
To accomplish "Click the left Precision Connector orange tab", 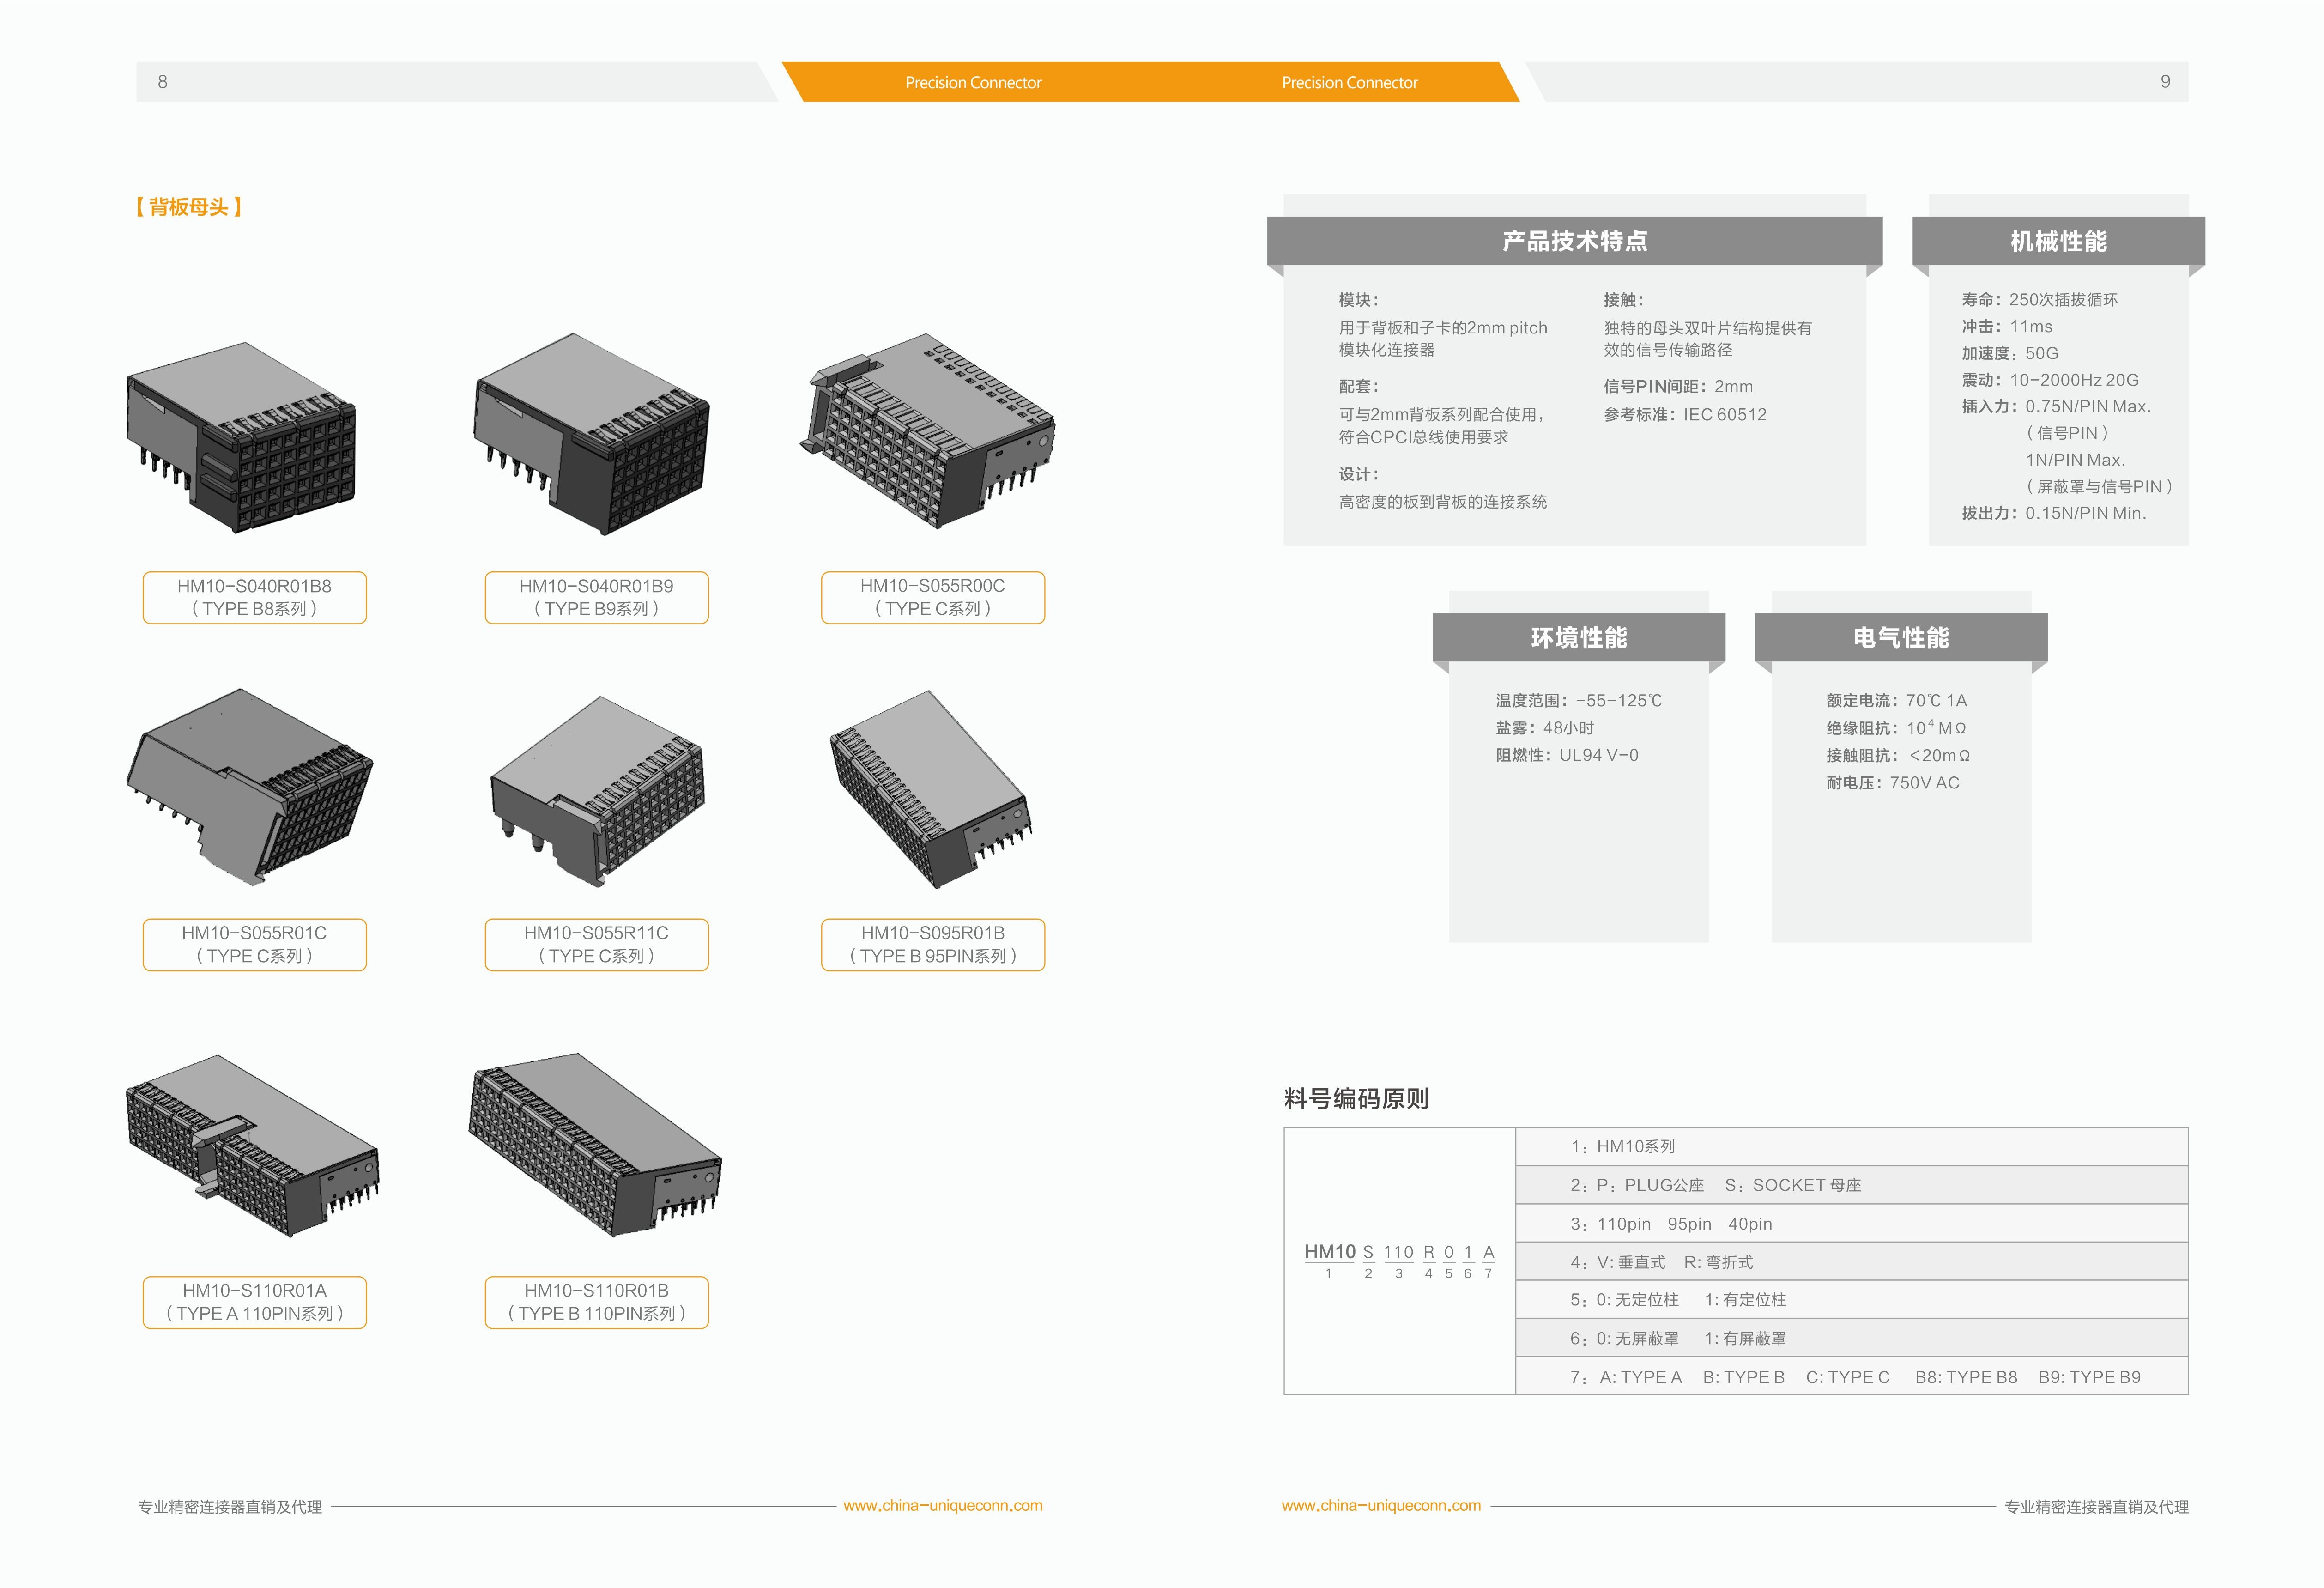I will (973, 83).
